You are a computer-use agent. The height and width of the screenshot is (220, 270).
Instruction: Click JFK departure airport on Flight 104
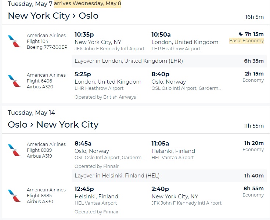tap(109, 49)
